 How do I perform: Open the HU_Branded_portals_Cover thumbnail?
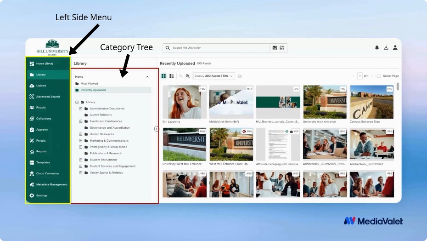click(278, 102)
